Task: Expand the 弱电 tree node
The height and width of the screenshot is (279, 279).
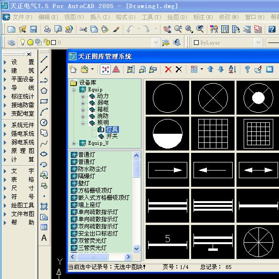Action: tap(83, 103)
